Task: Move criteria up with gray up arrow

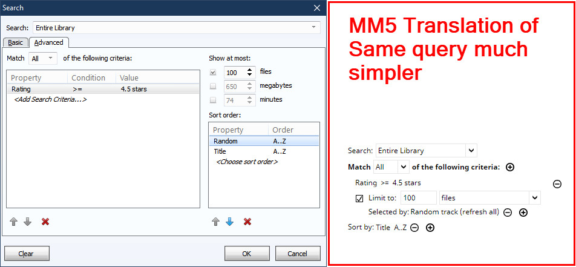Action: [15, 222]
